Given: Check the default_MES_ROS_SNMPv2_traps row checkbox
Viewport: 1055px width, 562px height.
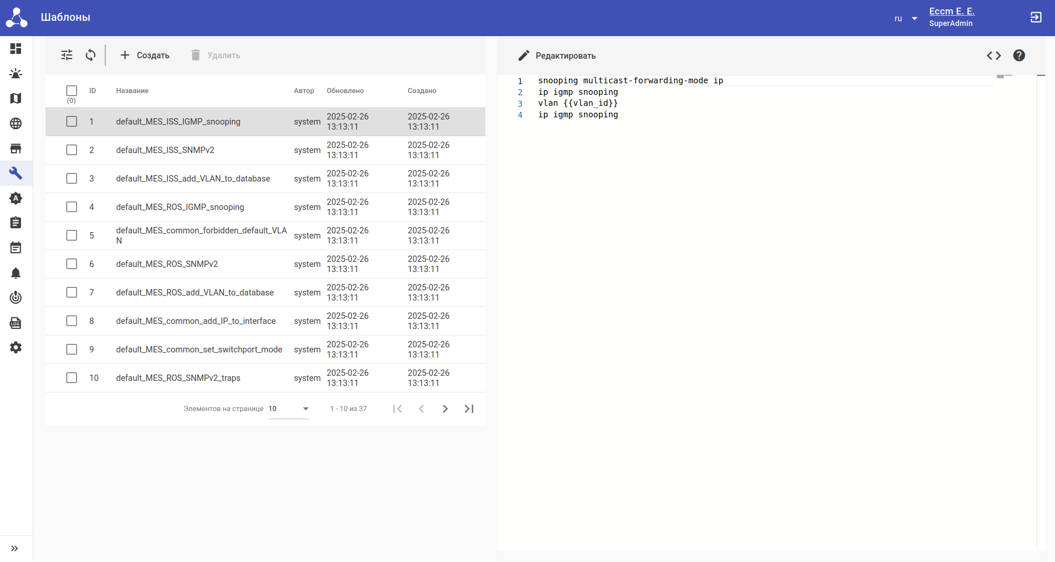Looking at the screenshot, I should coord(71,378).
